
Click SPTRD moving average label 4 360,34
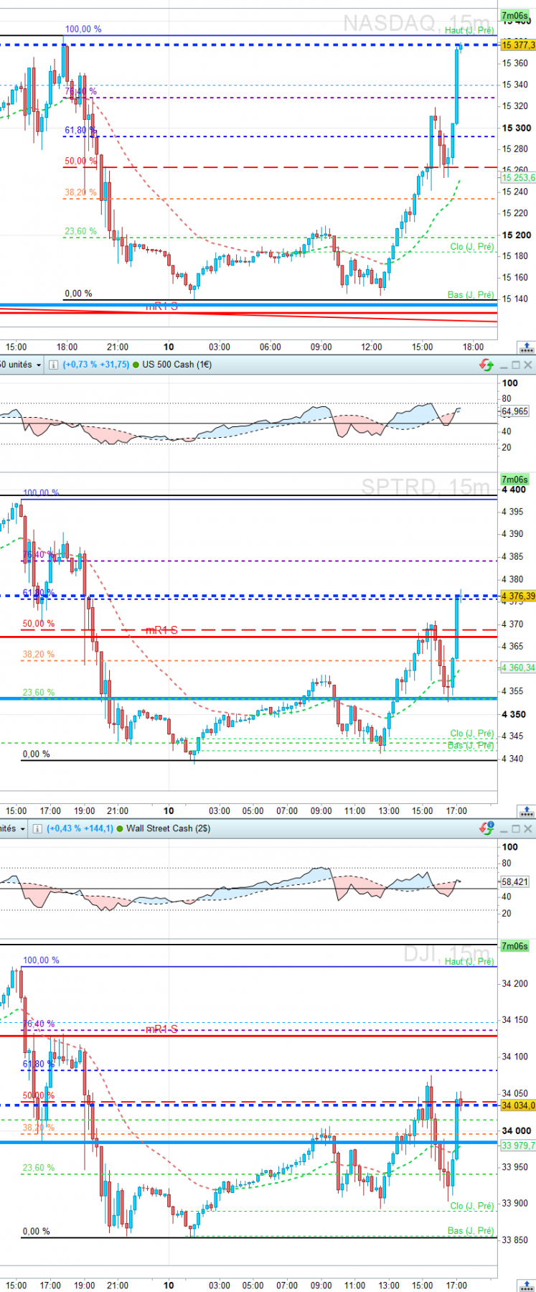tap(518, 668)
